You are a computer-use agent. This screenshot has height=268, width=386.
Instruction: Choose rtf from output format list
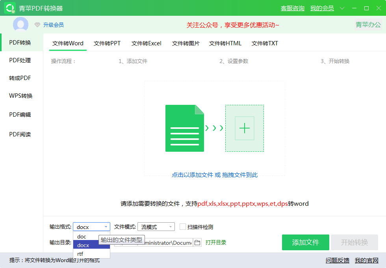pos(80,254)
